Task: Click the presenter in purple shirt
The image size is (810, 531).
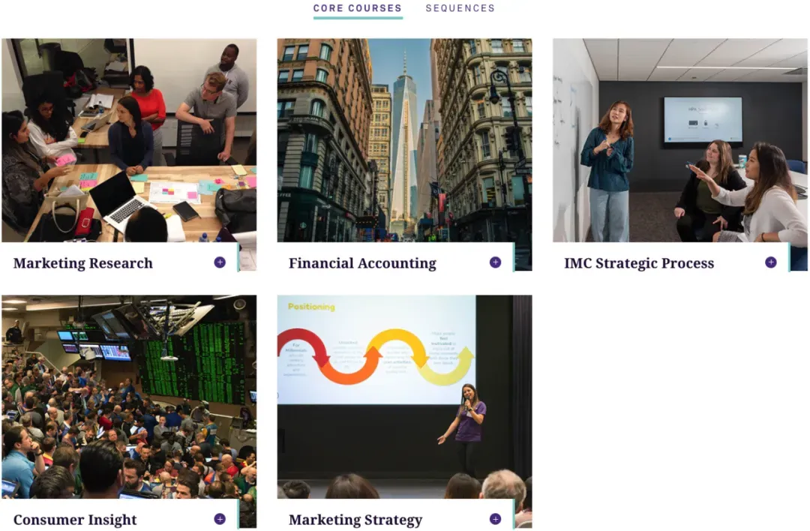Action: 466,426
